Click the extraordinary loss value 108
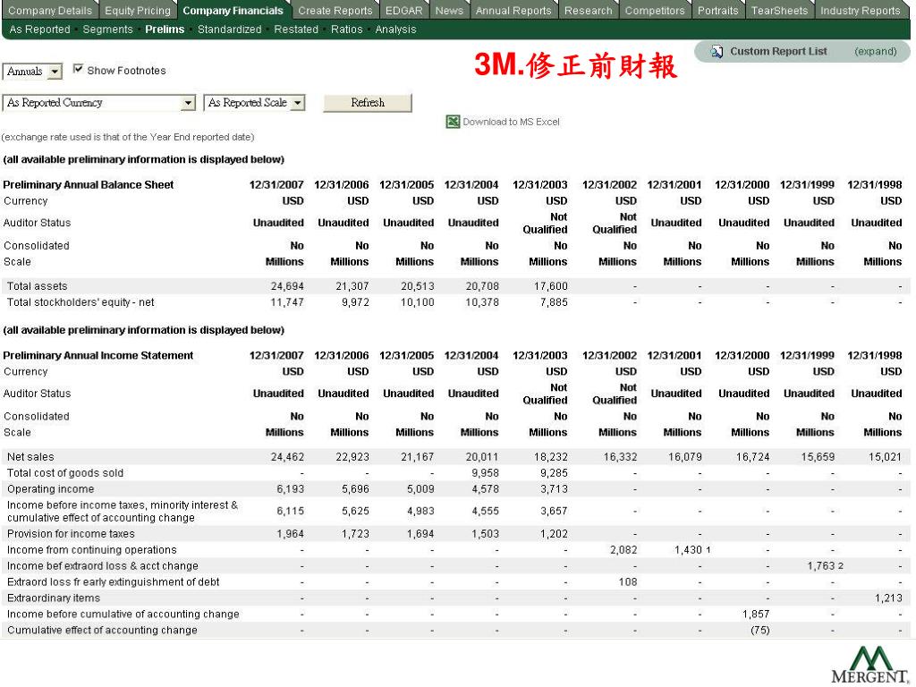Viewport: 916px width, 687px height. [x=628, y=581]
